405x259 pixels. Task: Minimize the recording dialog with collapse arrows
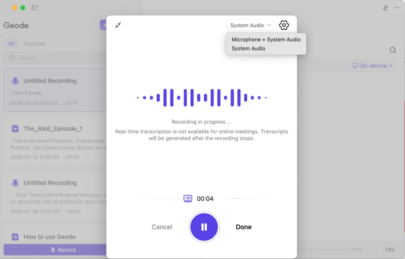pos(118,25)
